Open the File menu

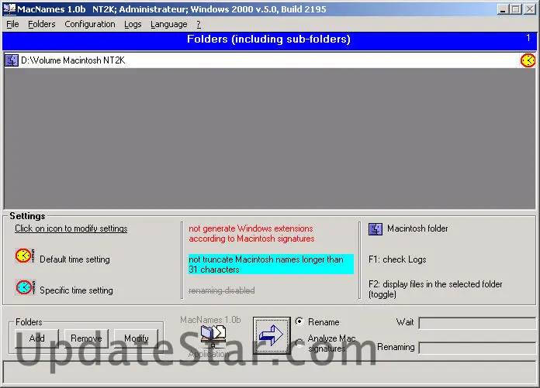12,25
